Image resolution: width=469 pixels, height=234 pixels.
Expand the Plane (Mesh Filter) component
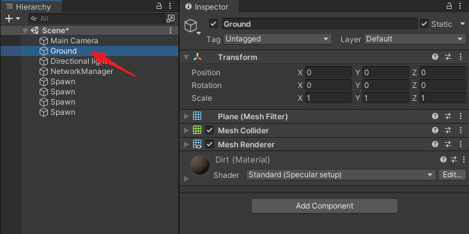pos(187,117)
